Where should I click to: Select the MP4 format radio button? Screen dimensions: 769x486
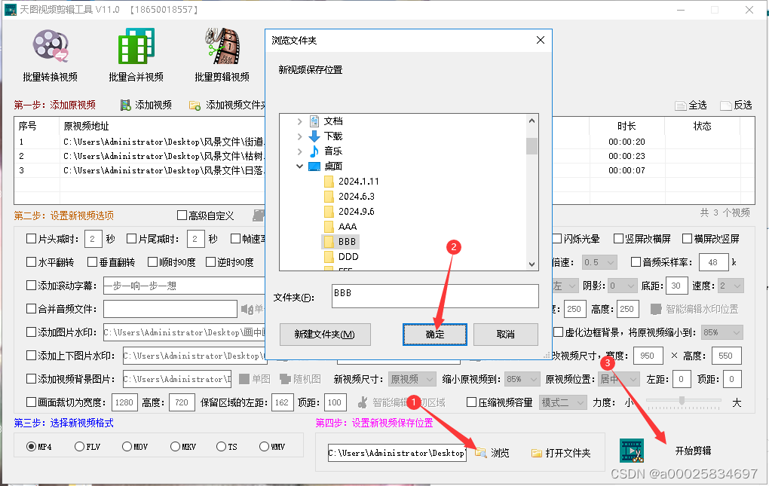tap(31, 446)
